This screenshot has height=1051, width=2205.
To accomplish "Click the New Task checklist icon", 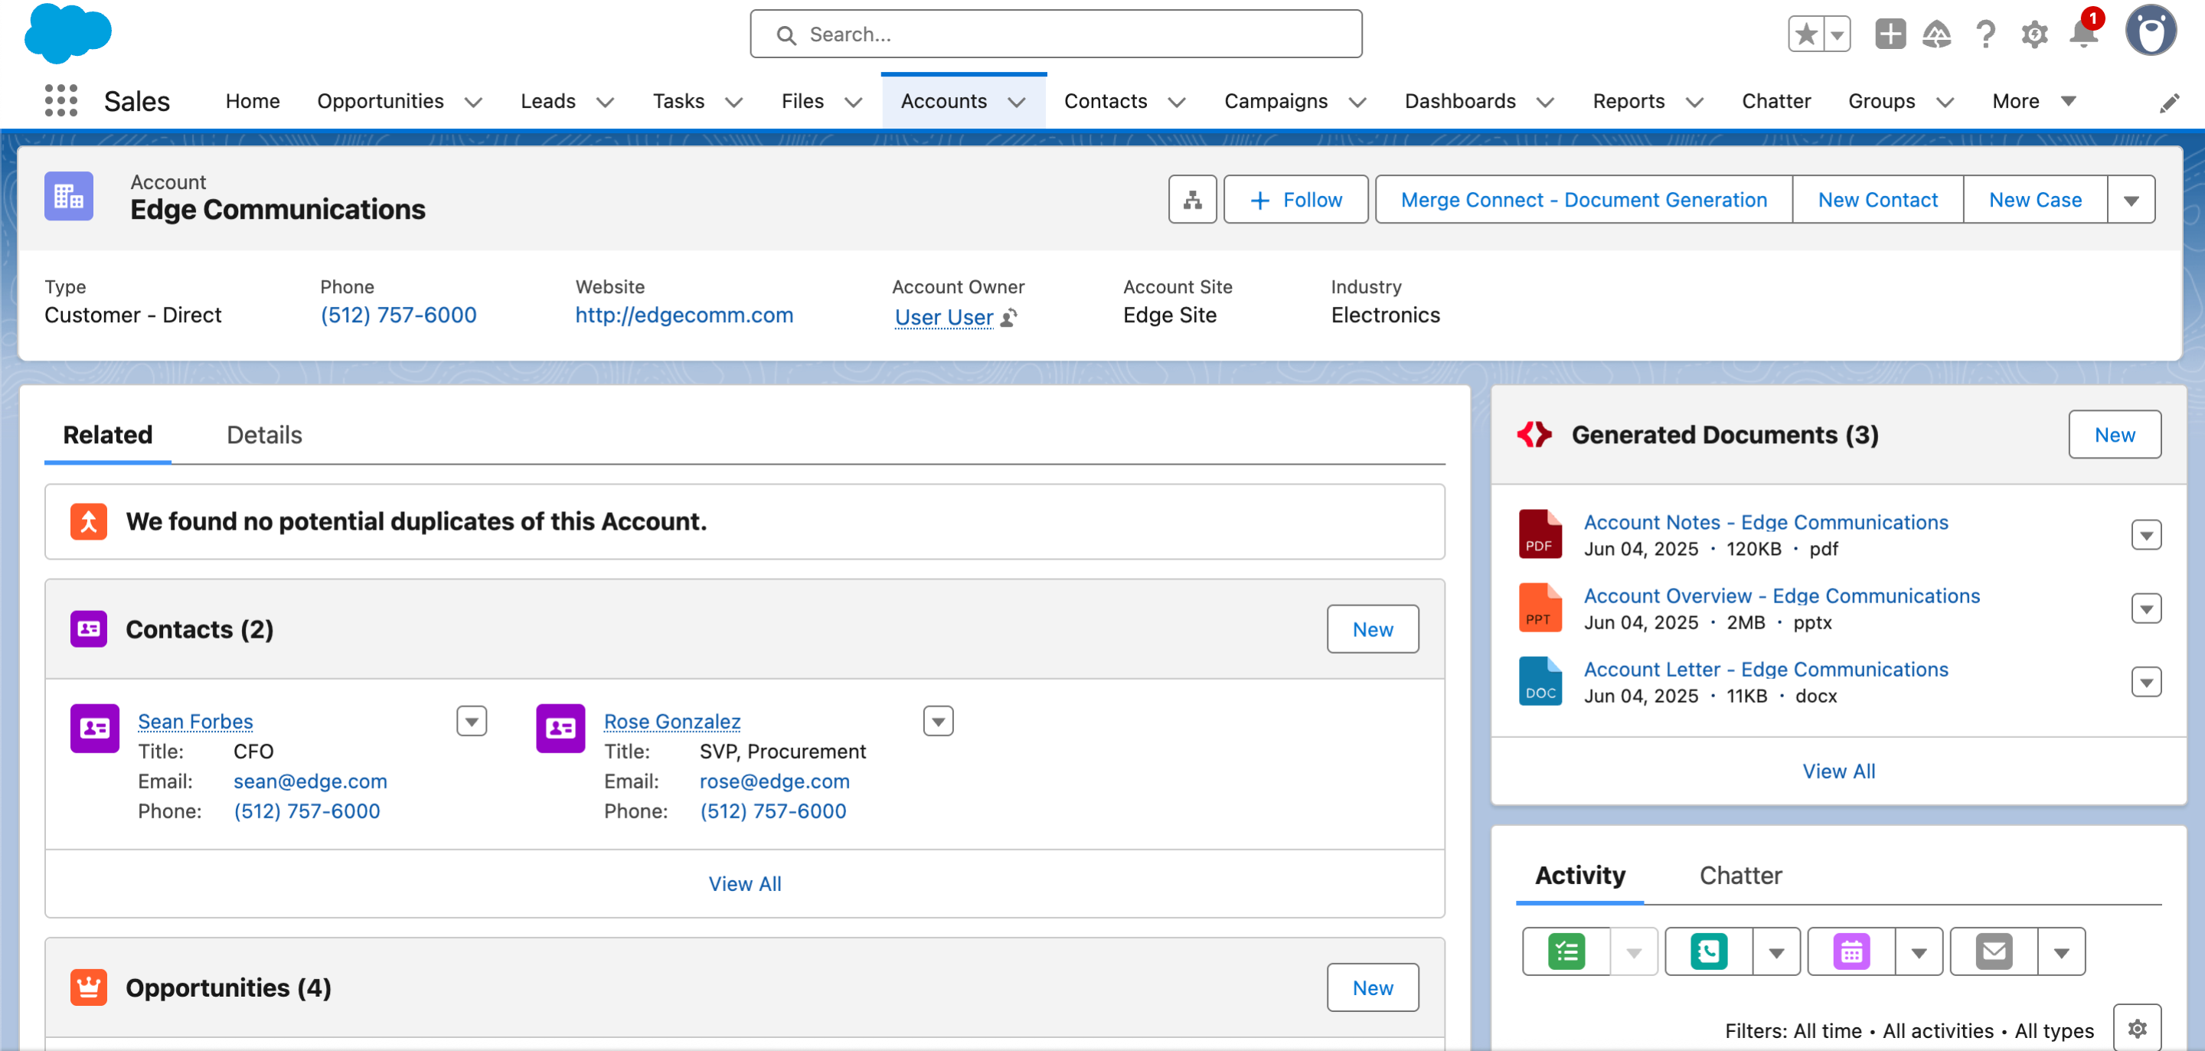I will click(1566, 951).
